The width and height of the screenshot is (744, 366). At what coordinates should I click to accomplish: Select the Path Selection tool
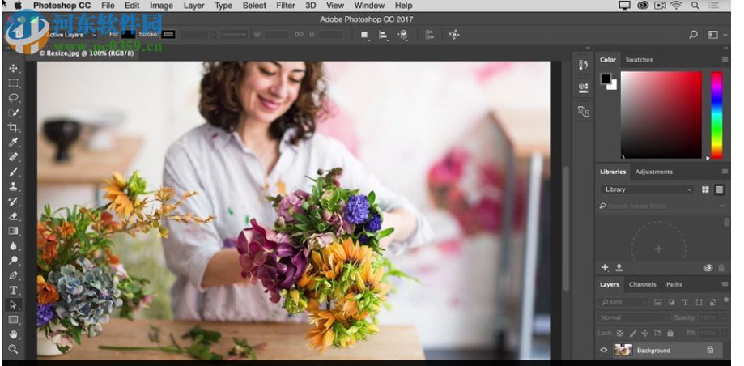(13, 304)
